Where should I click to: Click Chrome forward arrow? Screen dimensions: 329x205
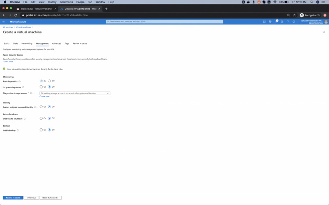(x=10, y=15)
